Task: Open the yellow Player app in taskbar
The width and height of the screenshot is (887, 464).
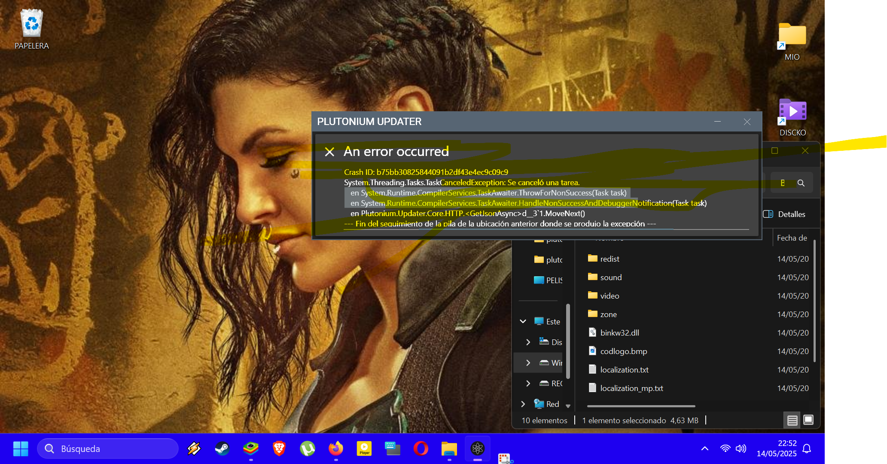Action: coord(364,449)
